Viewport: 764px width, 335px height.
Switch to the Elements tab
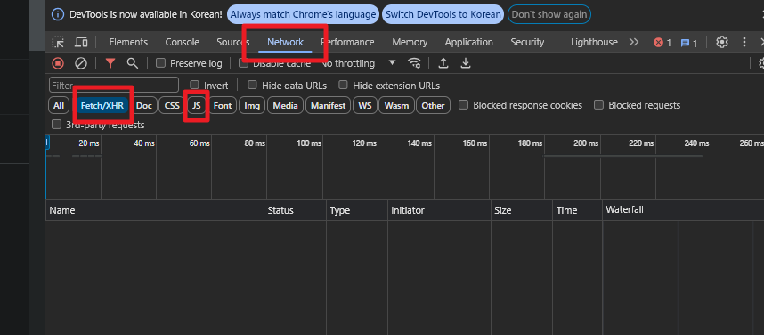pyautogui.click(x=128, y=42)
